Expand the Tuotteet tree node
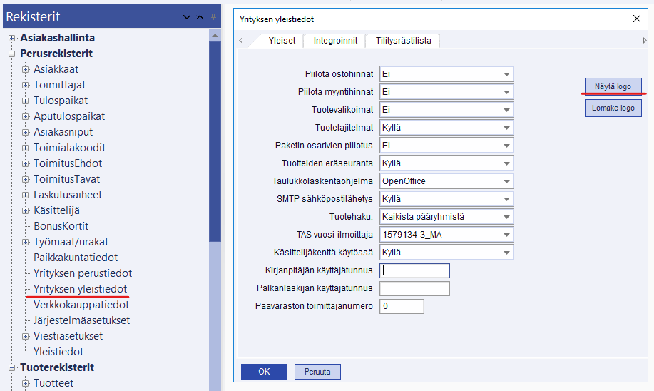Viewport: 654px width, 391px height. [x=26, y=383]
